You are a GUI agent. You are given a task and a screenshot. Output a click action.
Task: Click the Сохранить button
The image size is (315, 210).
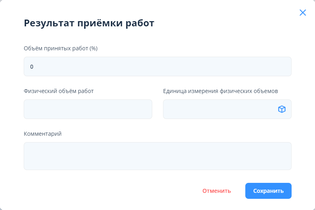268,191
